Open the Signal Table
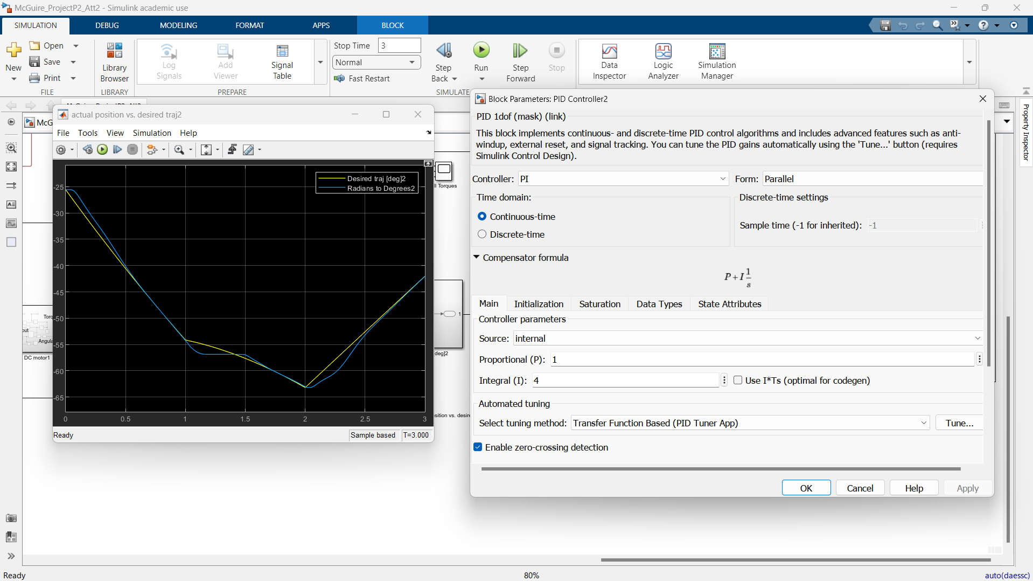This screenshot has height=581, width=1033. coord(282,62)
